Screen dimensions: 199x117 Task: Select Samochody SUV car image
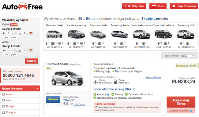(x=186, y=34)
